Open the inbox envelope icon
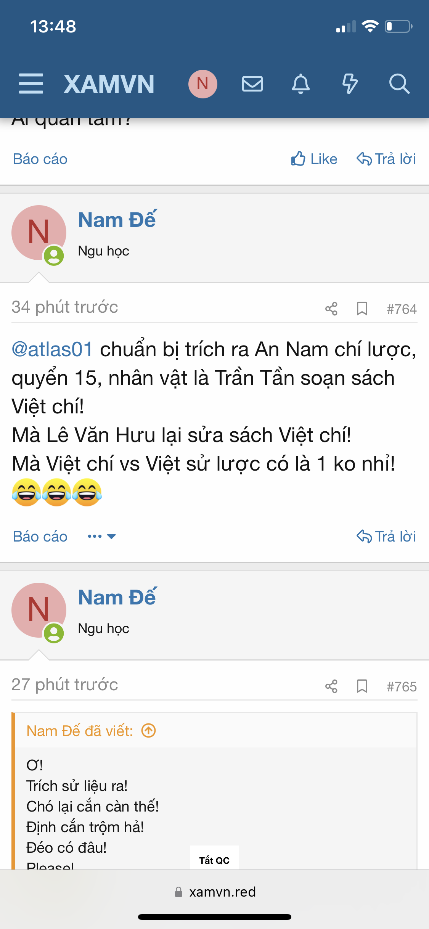Screen dimensions: 429x929 click(252, 84)
